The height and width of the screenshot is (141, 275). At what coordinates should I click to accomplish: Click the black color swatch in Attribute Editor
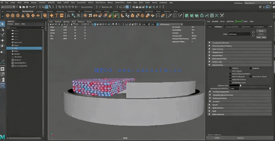[x=234, y=86]
